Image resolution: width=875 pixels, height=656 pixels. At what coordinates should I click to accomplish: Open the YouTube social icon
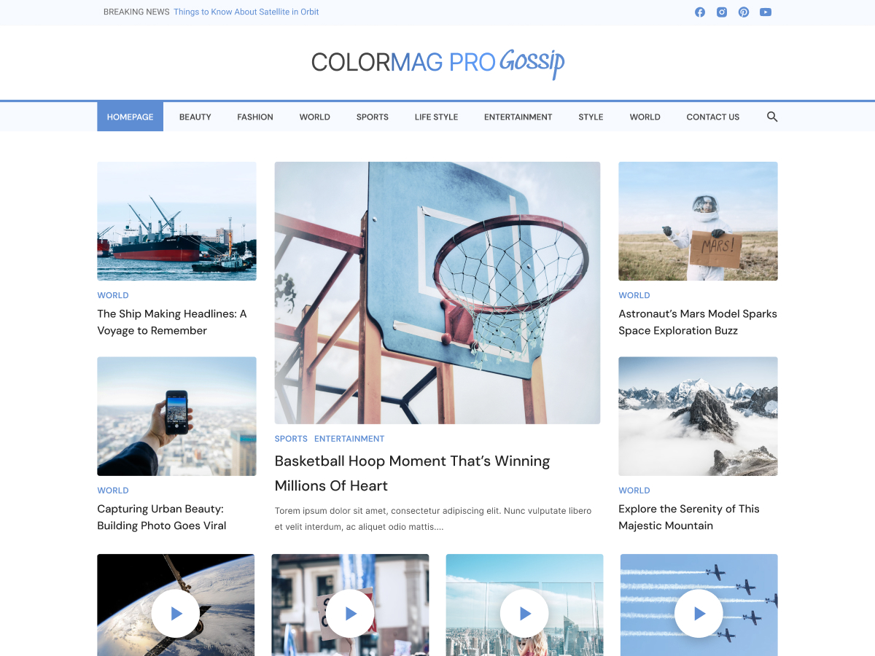point(766,12)
